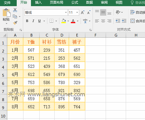The image size is (145, 120).
Task: Select cell containing 月份
Action: tap(15, 42)
